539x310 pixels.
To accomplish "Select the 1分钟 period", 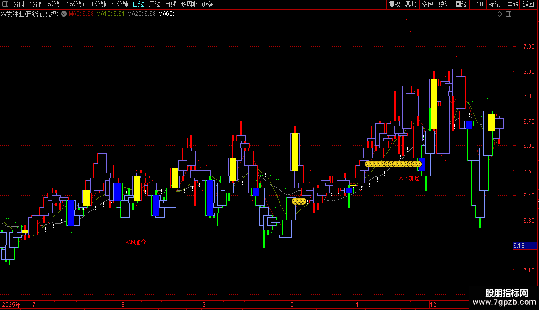I will [36, 4].
